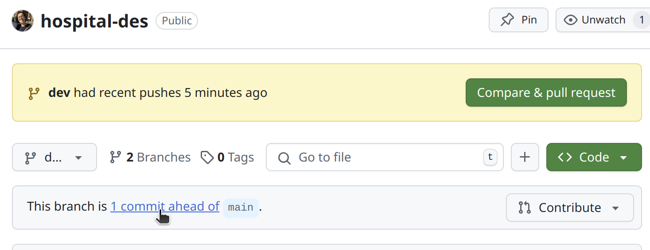Click the magnifier icon in file search
This screenshot has height=250, width=650.
(x=284, y=158)
